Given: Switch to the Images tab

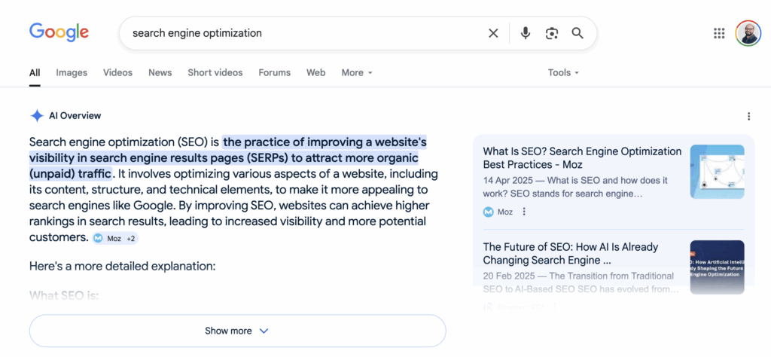Looking at the screenshot, I should (x=72, y=73).
